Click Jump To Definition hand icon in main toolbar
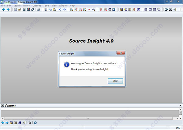The height and width of the screenshot is (130, 183). tap(121, 9)
